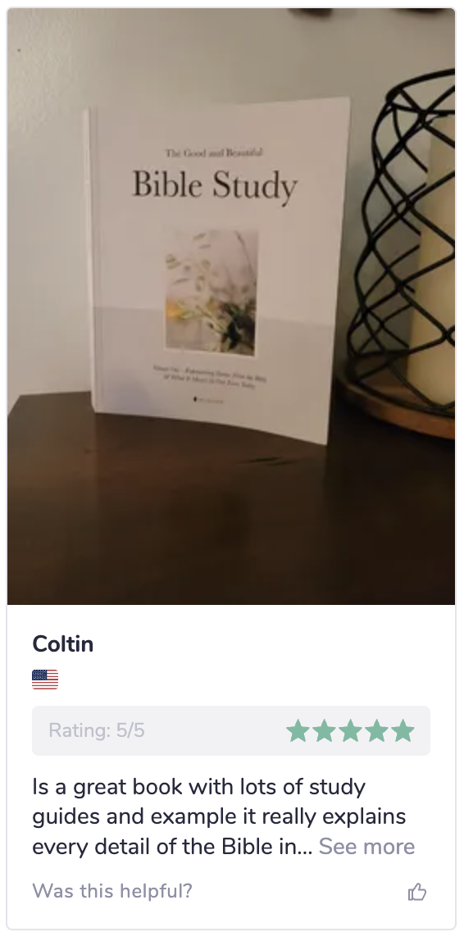The width and height of the screenshot is (464, 941).
Task: Click the Rating: 5/5 label
Action: (97, 730)
